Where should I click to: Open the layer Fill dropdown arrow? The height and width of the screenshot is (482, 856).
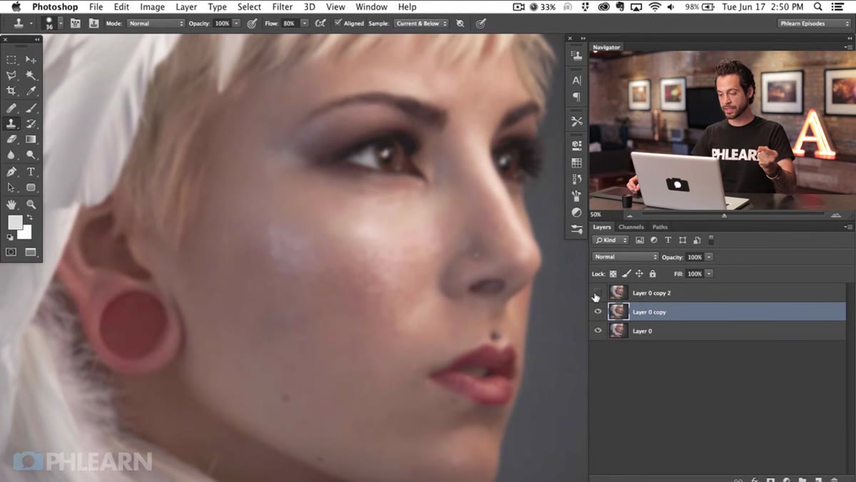coord(709,274)
